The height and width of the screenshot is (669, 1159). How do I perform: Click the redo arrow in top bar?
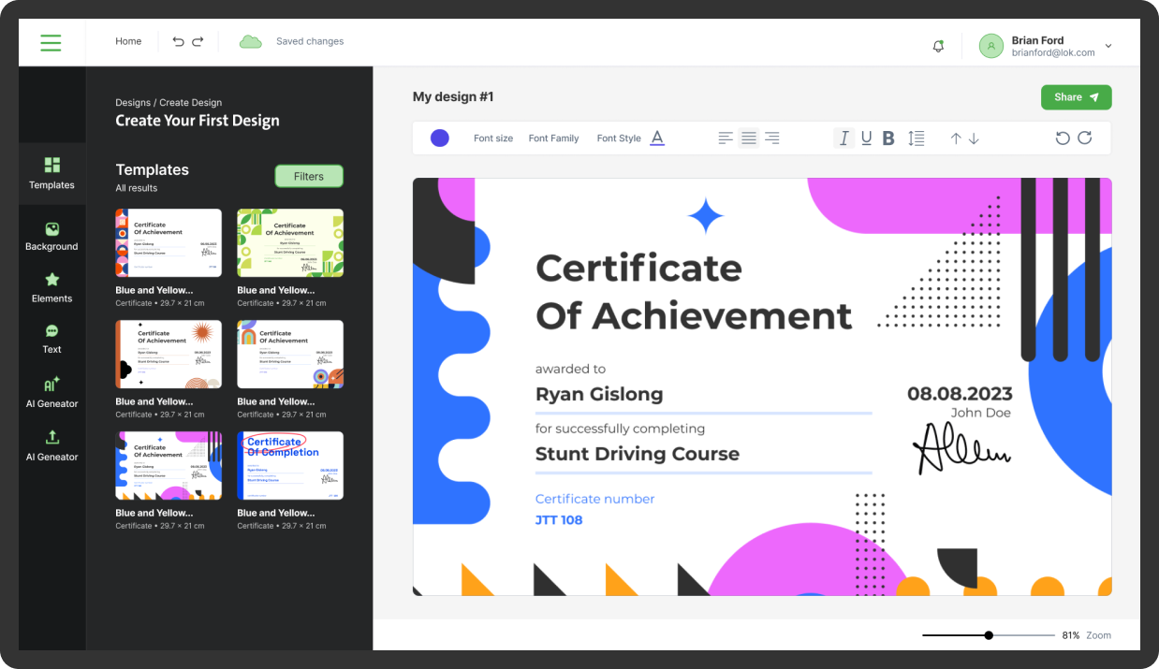pyautogui.click(x=198, y=41)
